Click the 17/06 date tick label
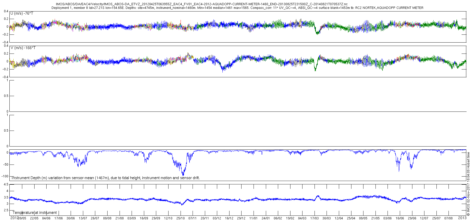471x222 pixels. point(59,218)
